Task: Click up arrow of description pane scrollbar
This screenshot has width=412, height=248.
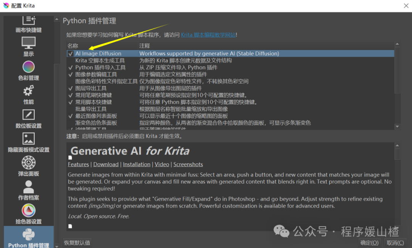Action: point(397,145)
